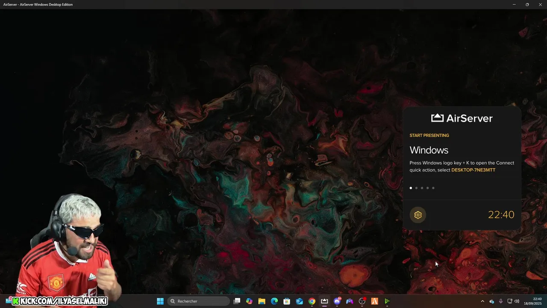Select the second carousel dot
547x308 pixels.
point(416,188)
